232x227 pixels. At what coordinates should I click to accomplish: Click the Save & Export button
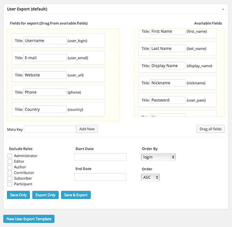point(76,195)
